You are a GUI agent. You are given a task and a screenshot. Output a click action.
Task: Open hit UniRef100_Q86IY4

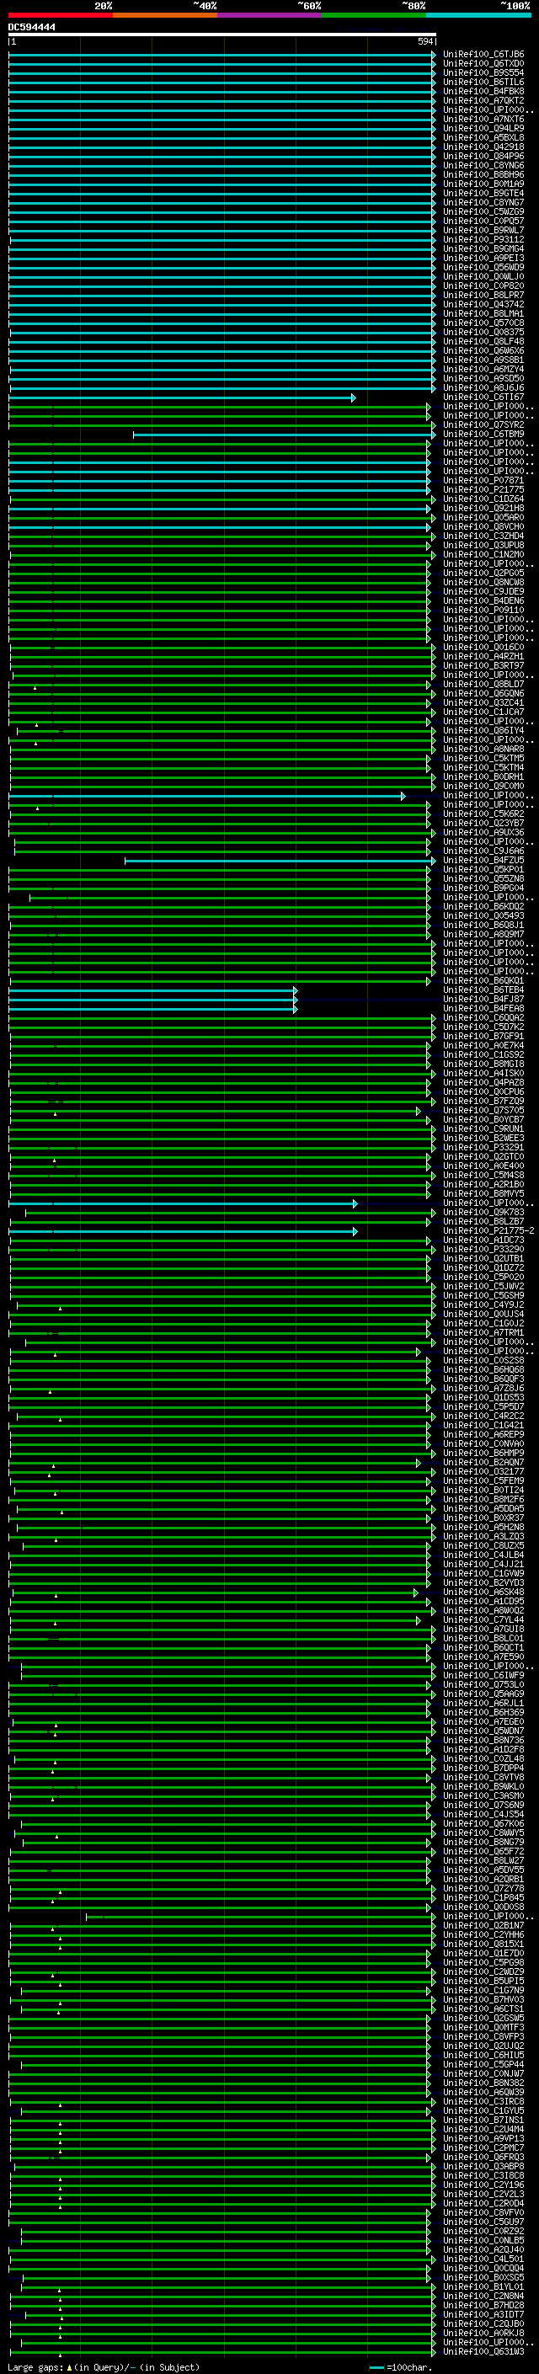pyautogui.click(x=483, y=731)
